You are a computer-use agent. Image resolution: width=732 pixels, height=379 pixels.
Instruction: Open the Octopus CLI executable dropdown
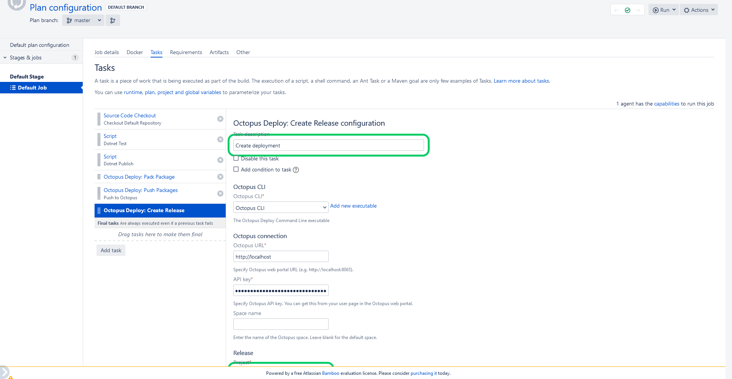coord(281,208)
